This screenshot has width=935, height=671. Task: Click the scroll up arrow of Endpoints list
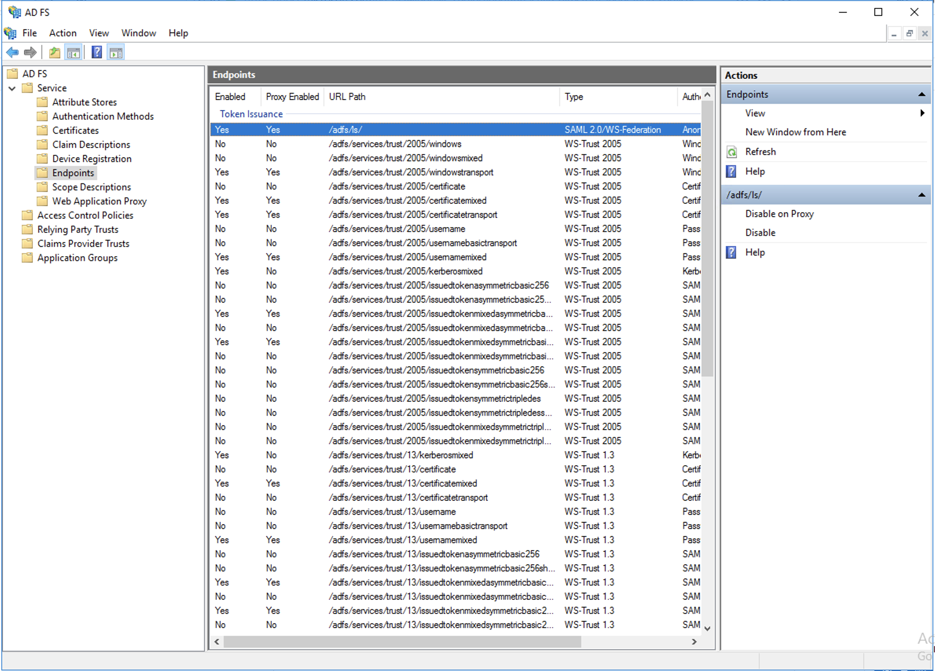(x=707, y=94)
